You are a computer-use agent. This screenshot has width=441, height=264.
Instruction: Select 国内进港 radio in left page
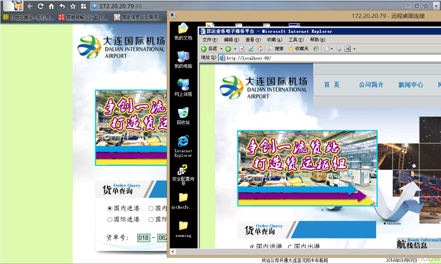110,208
